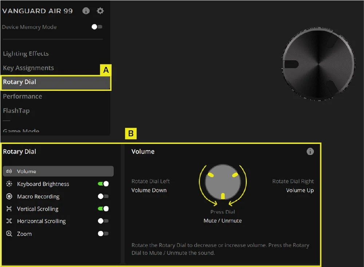Click the Zoom magnifier icon
The width and height of the screenshot is (364, 267).
tap(9, 234)
